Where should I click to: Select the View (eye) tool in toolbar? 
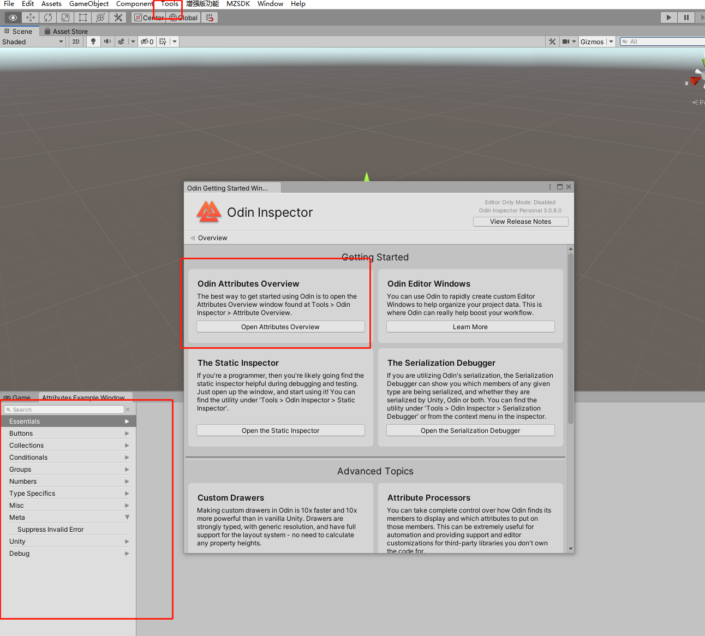[x=13, y=17]
